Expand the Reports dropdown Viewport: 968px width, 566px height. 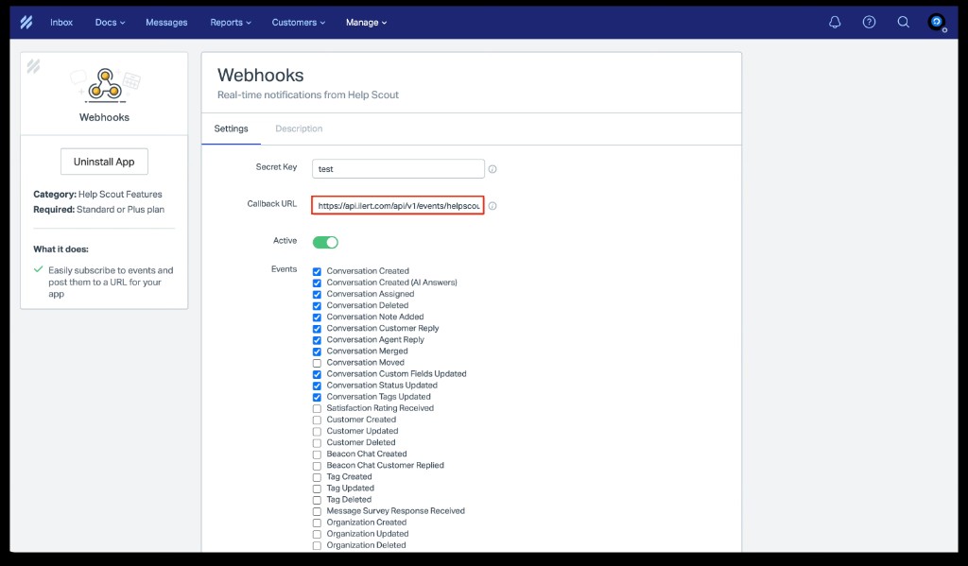[231, 22]
